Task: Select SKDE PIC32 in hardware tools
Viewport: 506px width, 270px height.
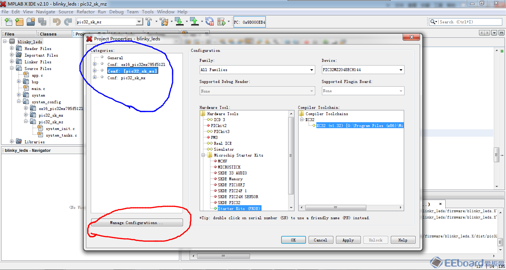Action: 229,203
